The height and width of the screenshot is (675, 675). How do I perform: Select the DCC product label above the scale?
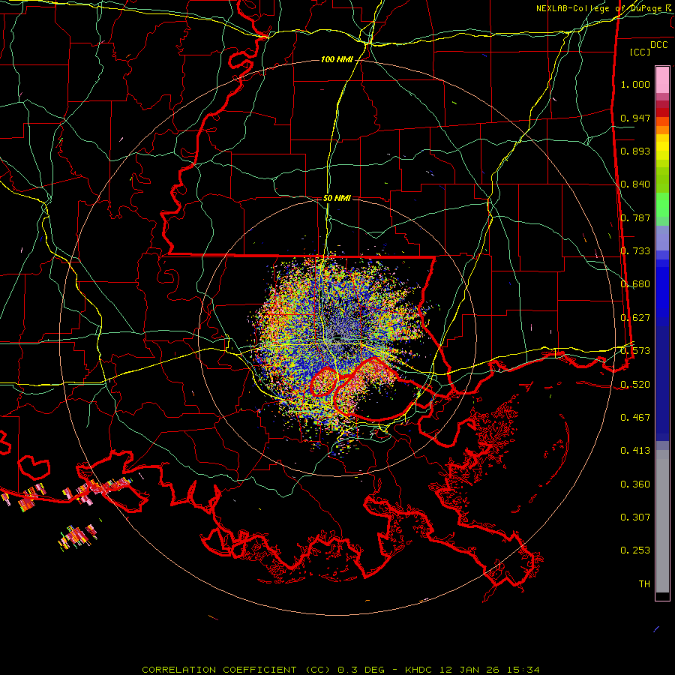tap(658, 45)
